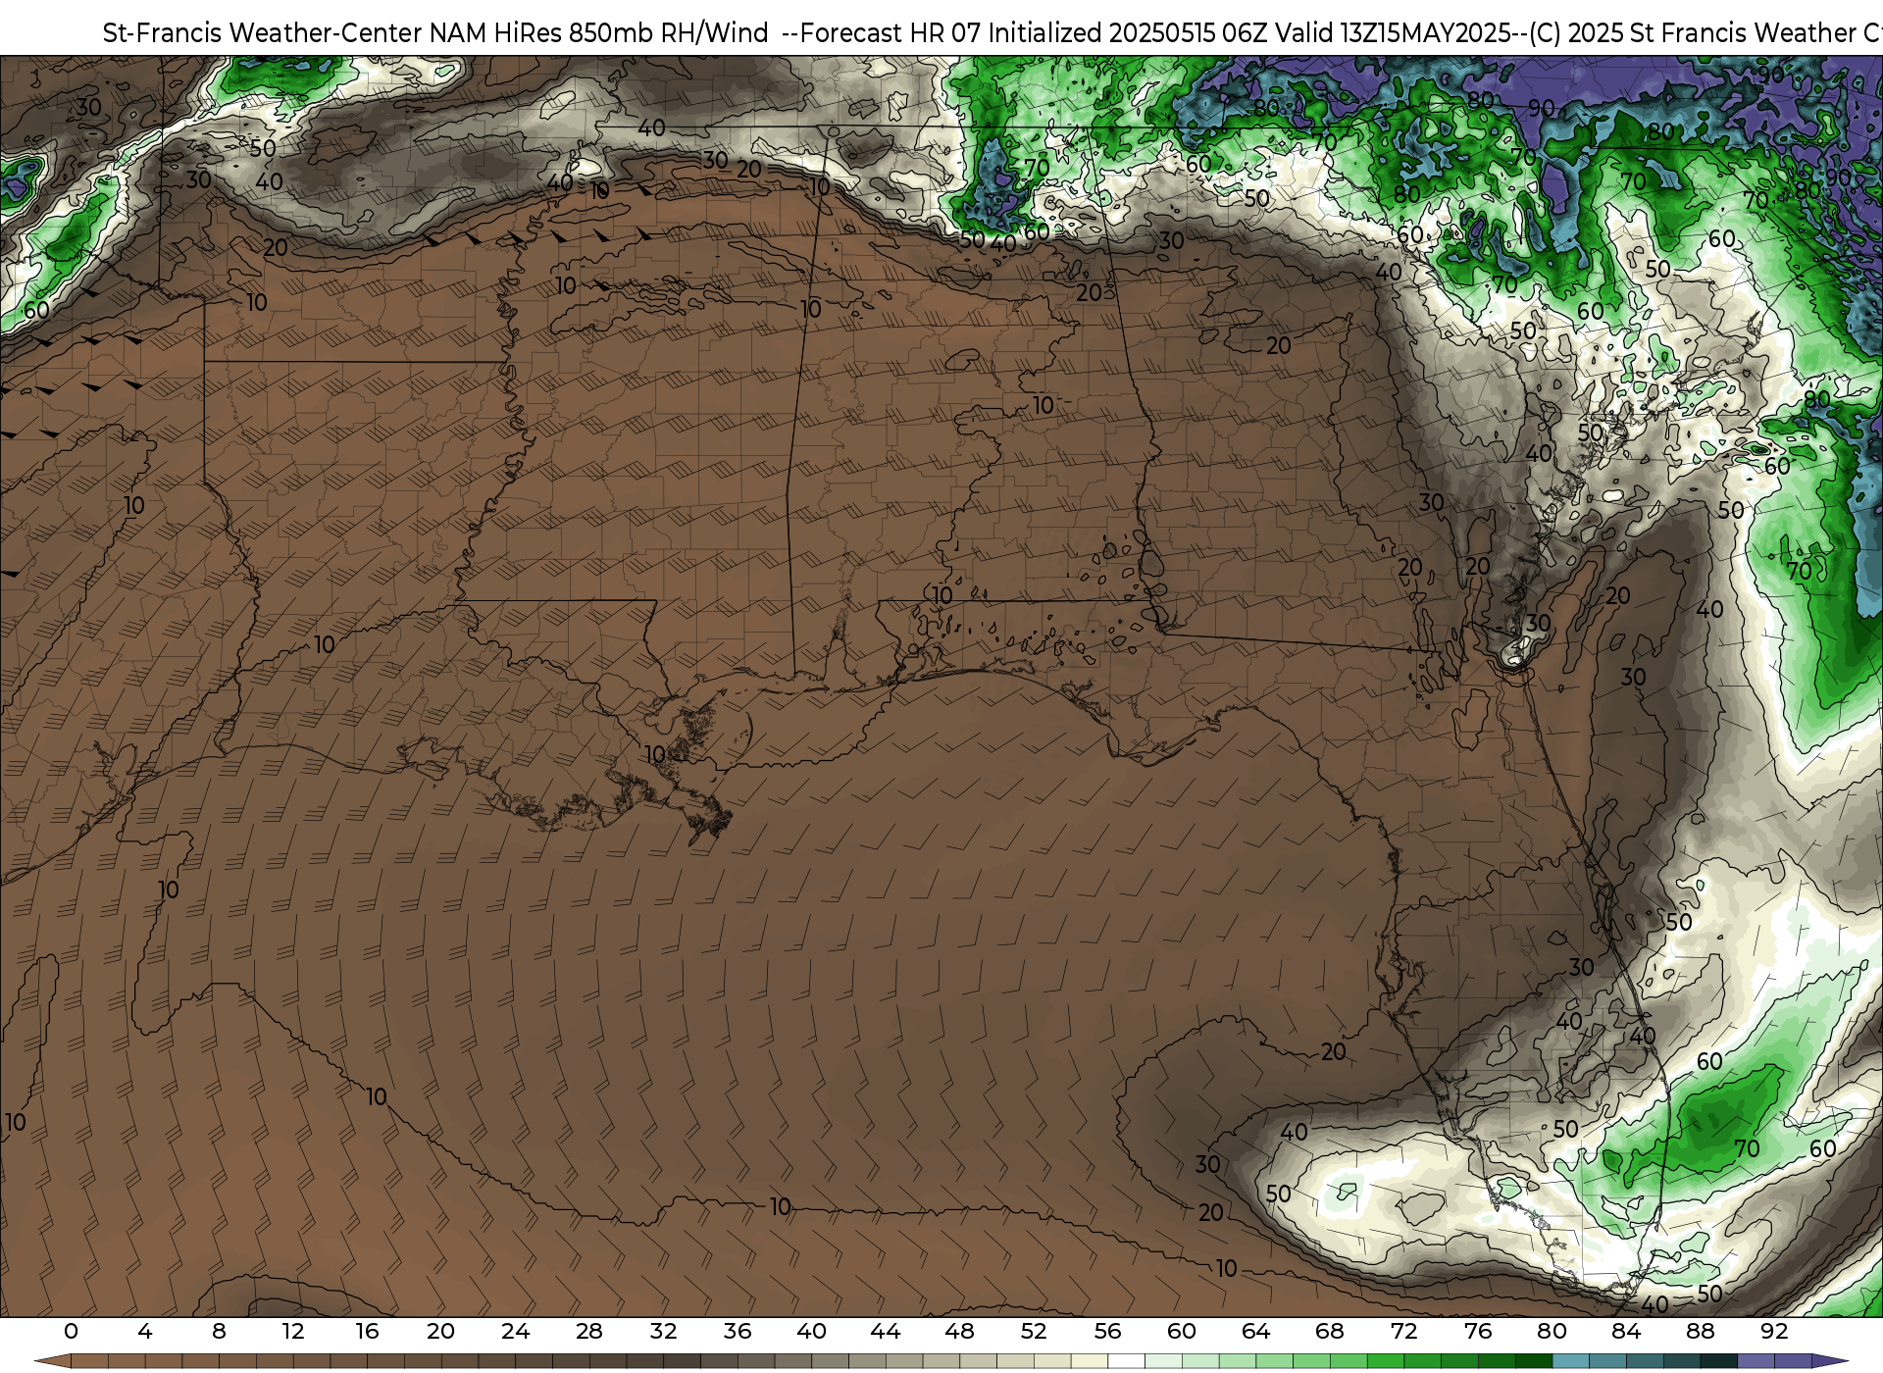Click the left arrow end of the colorbar

(53, 1361)
